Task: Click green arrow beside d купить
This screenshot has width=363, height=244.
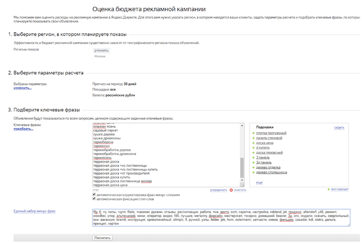Action: (254, 148)
